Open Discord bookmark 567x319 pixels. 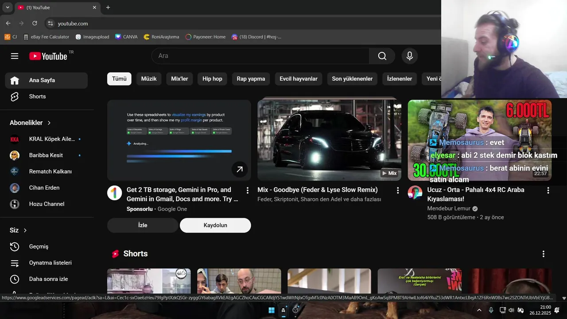tap(256, 37)
